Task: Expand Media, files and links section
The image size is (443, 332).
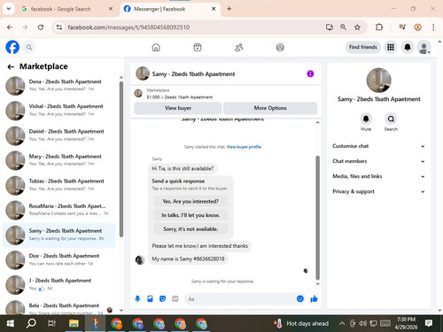Action: (378, 176)
